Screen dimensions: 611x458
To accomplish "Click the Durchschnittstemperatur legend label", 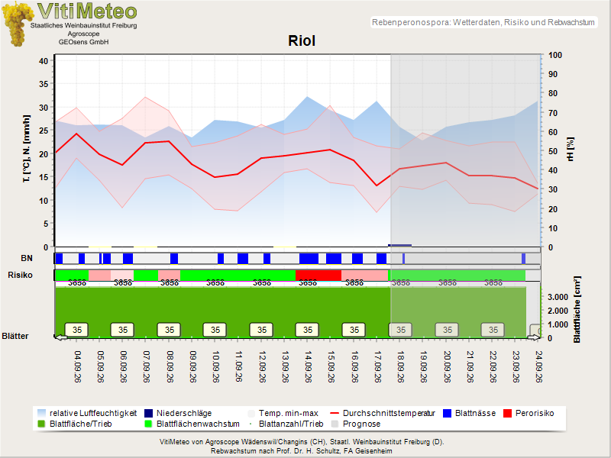I will [x=389, y=413].
